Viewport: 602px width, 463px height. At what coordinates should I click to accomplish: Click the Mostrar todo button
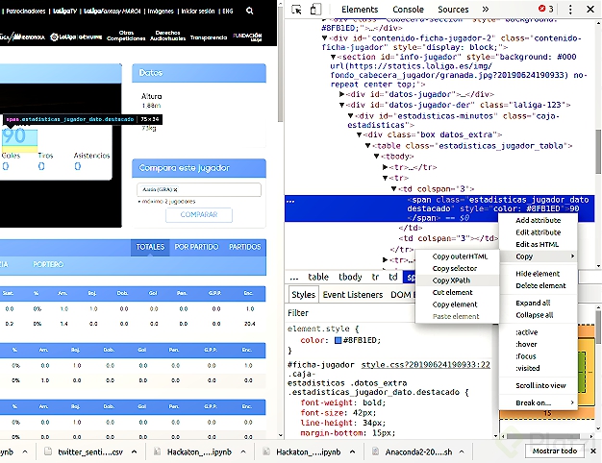click(x=556, y=451)
